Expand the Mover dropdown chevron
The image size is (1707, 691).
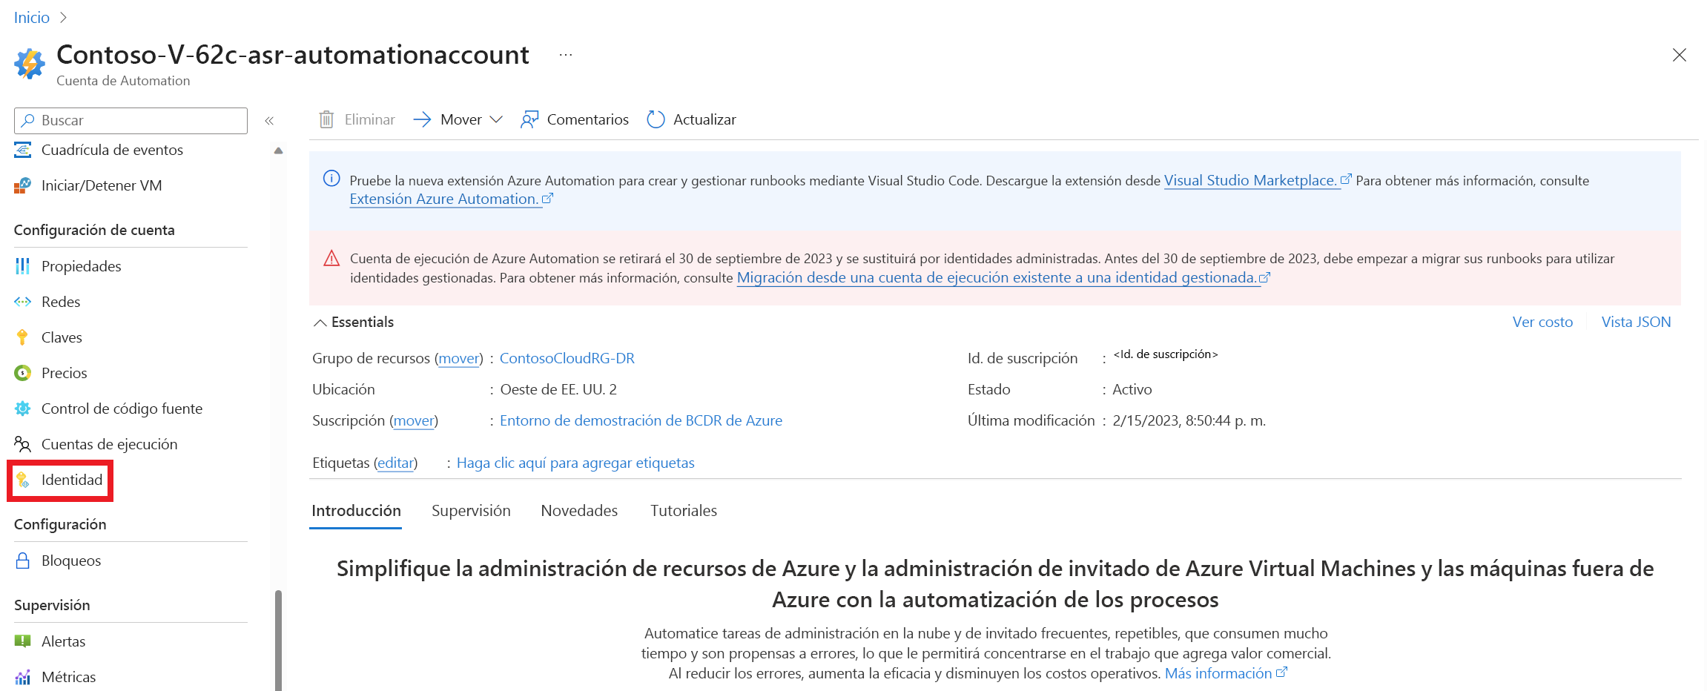coord(496,119)
